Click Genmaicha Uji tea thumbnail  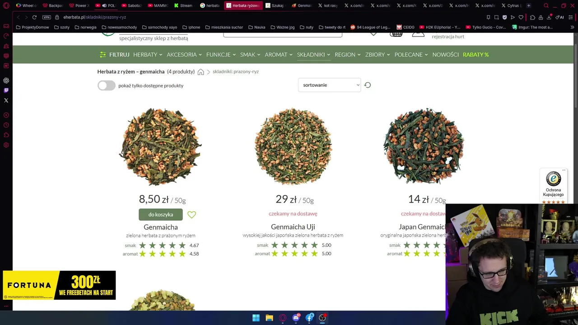(x=293, y=146)
